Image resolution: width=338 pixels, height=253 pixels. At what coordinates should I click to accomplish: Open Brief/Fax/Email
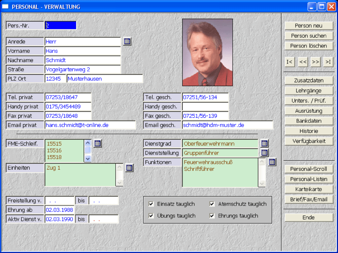309,199
